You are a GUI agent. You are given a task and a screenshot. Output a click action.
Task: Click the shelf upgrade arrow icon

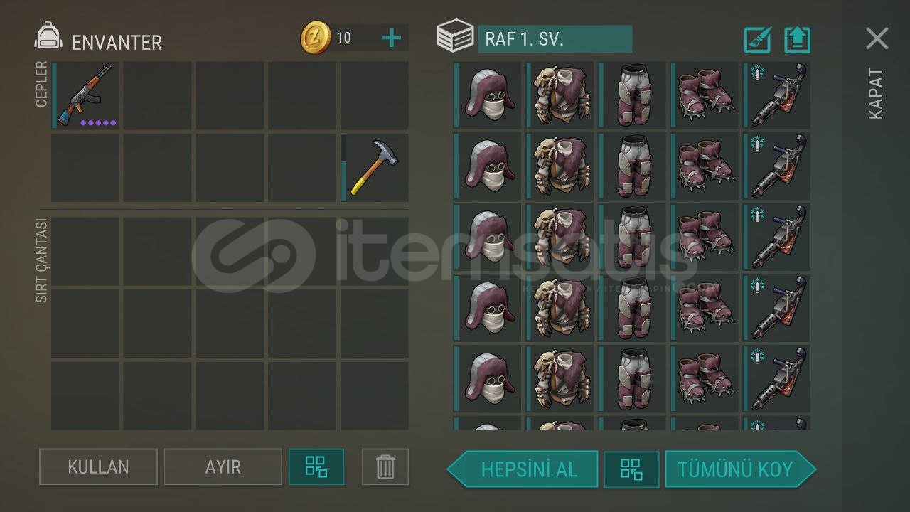click(x=797, y=40)
